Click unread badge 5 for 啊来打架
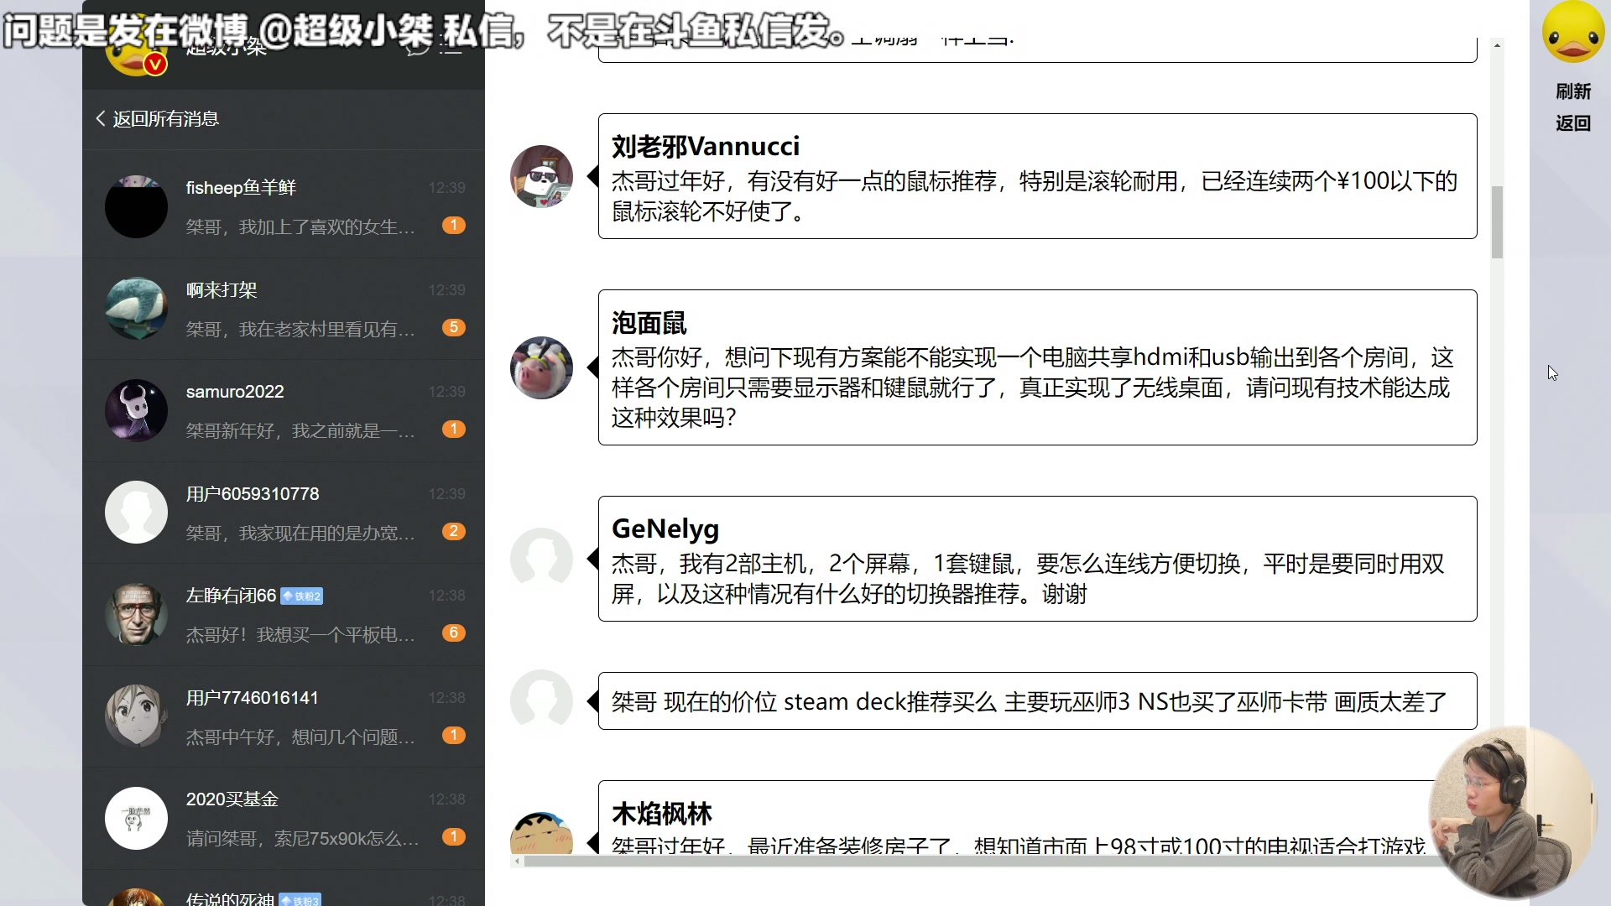1611x906 pixels. click(454, 327)
